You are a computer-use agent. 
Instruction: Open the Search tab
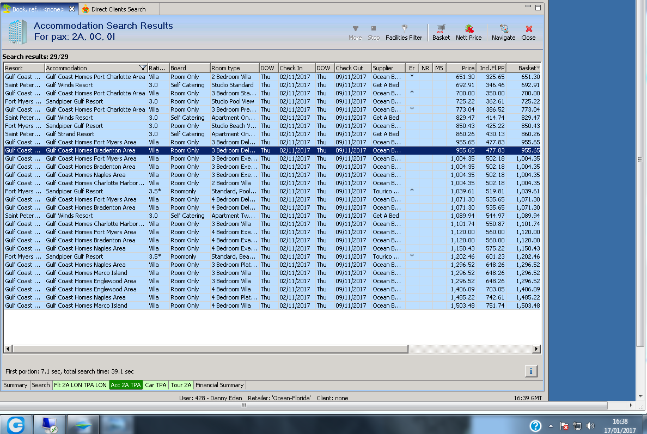(41, 385)
